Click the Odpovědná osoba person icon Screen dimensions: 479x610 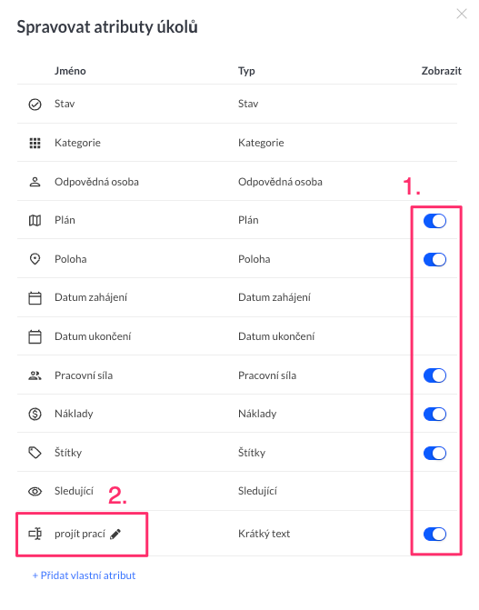[35, 182]
